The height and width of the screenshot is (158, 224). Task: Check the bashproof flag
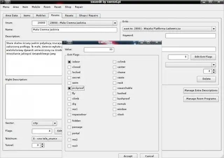point(114,99)
